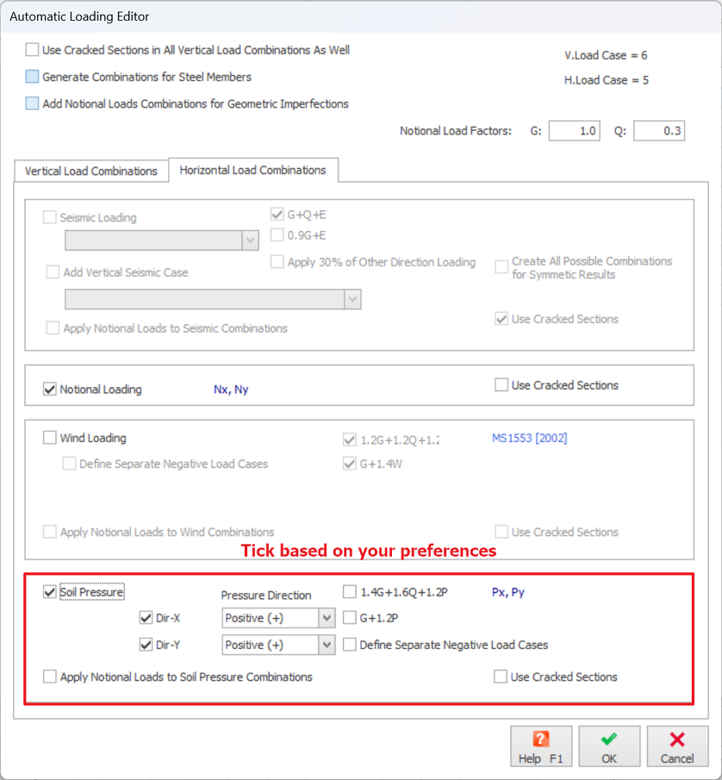Confirm with the green checkmark OK button
Viewport: 722px width, 780px height.
click(609, 746)
